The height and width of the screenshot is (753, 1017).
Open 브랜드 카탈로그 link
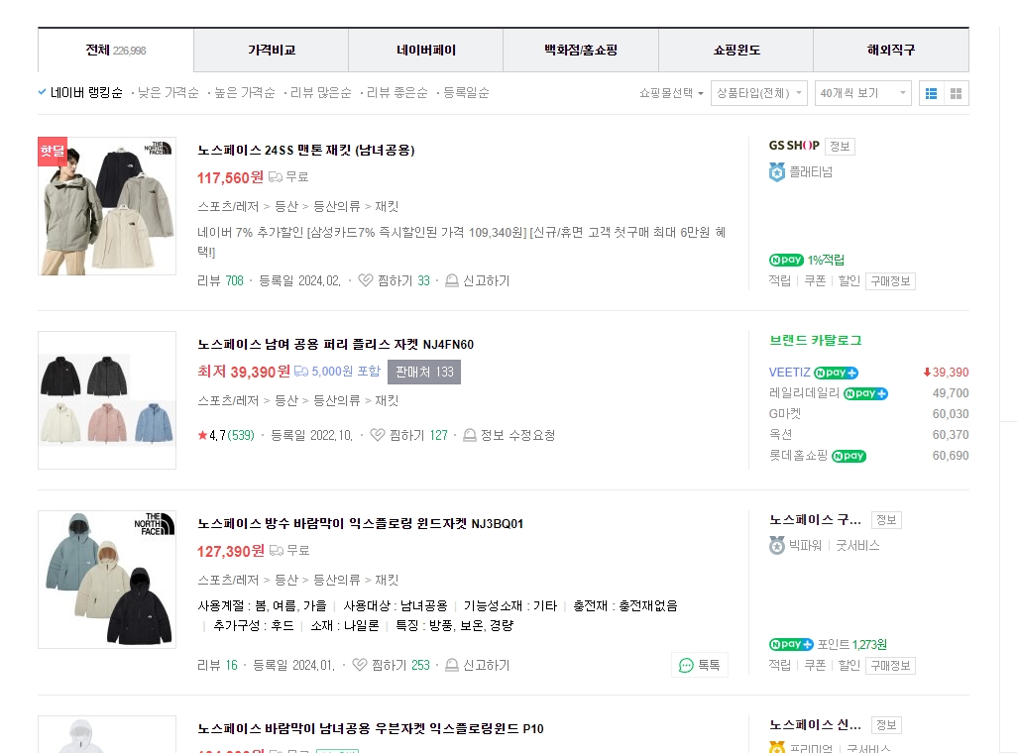(x=816, y=341)
